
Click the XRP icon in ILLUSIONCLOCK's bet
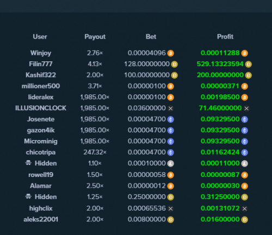click(170, 109)
